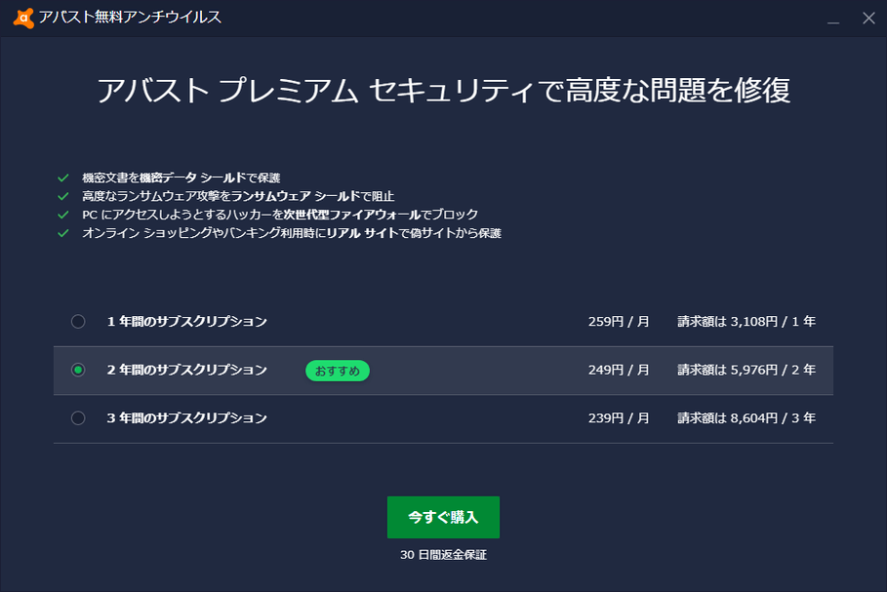Click the checkmark beside リアル サイト line
Screen dimensions: 887x592
[63, 233]
